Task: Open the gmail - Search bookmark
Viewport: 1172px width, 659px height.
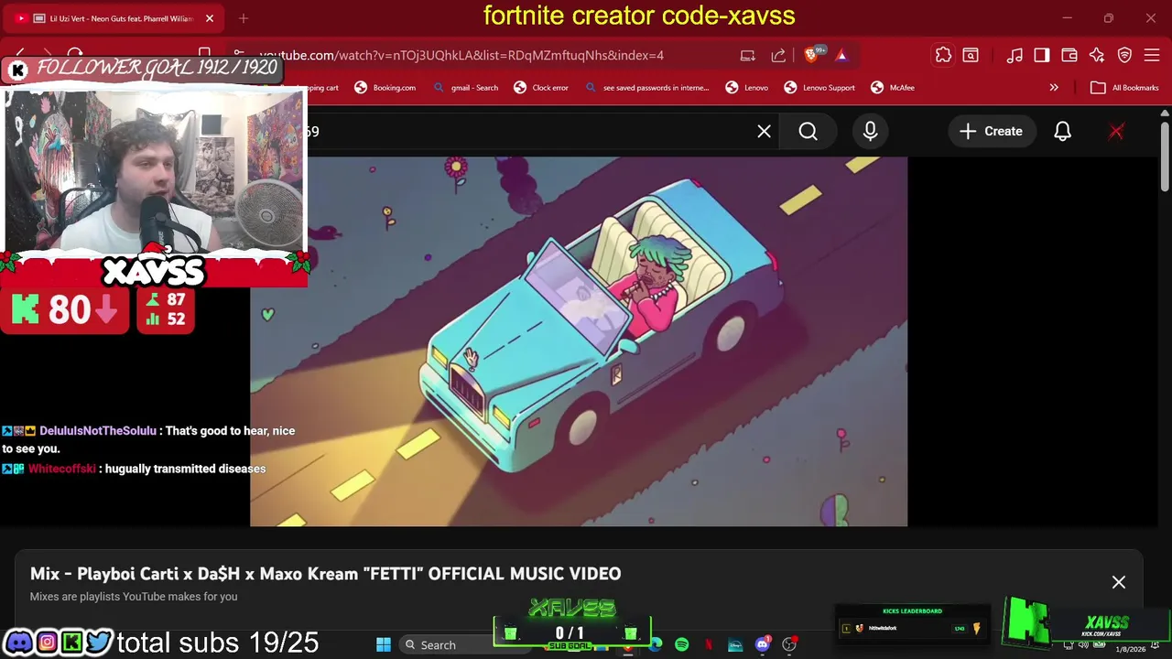Action: pos(466,88)
